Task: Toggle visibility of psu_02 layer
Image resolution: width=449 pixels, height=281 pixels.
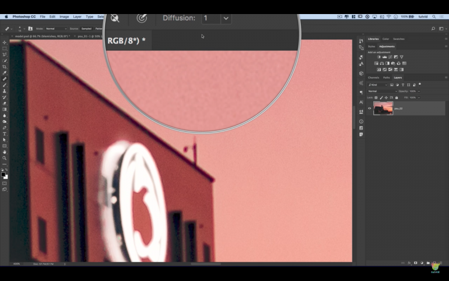Action: coord(369,108)
